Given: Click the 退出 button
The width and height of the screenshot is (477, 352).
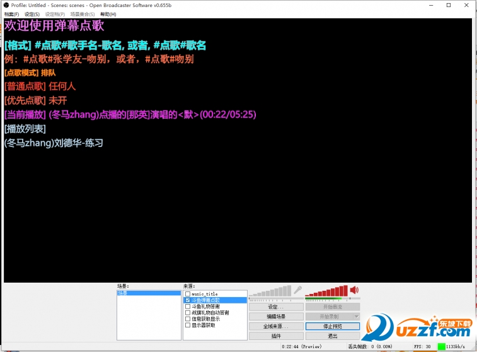Looking at the screenshot, I should pos(332,336).
